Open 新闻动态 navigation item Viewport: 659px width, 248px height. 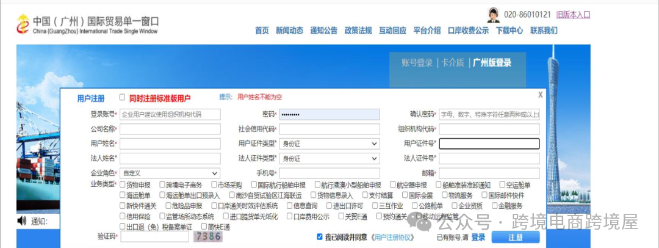290,31
